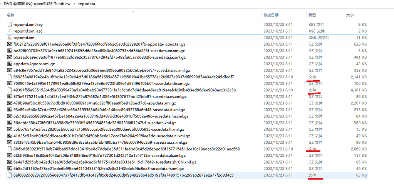Image resolution: width=394 pixels, height=184 pixels.
Task: Sort by the 大小 column header
Action: pos(350,15)
